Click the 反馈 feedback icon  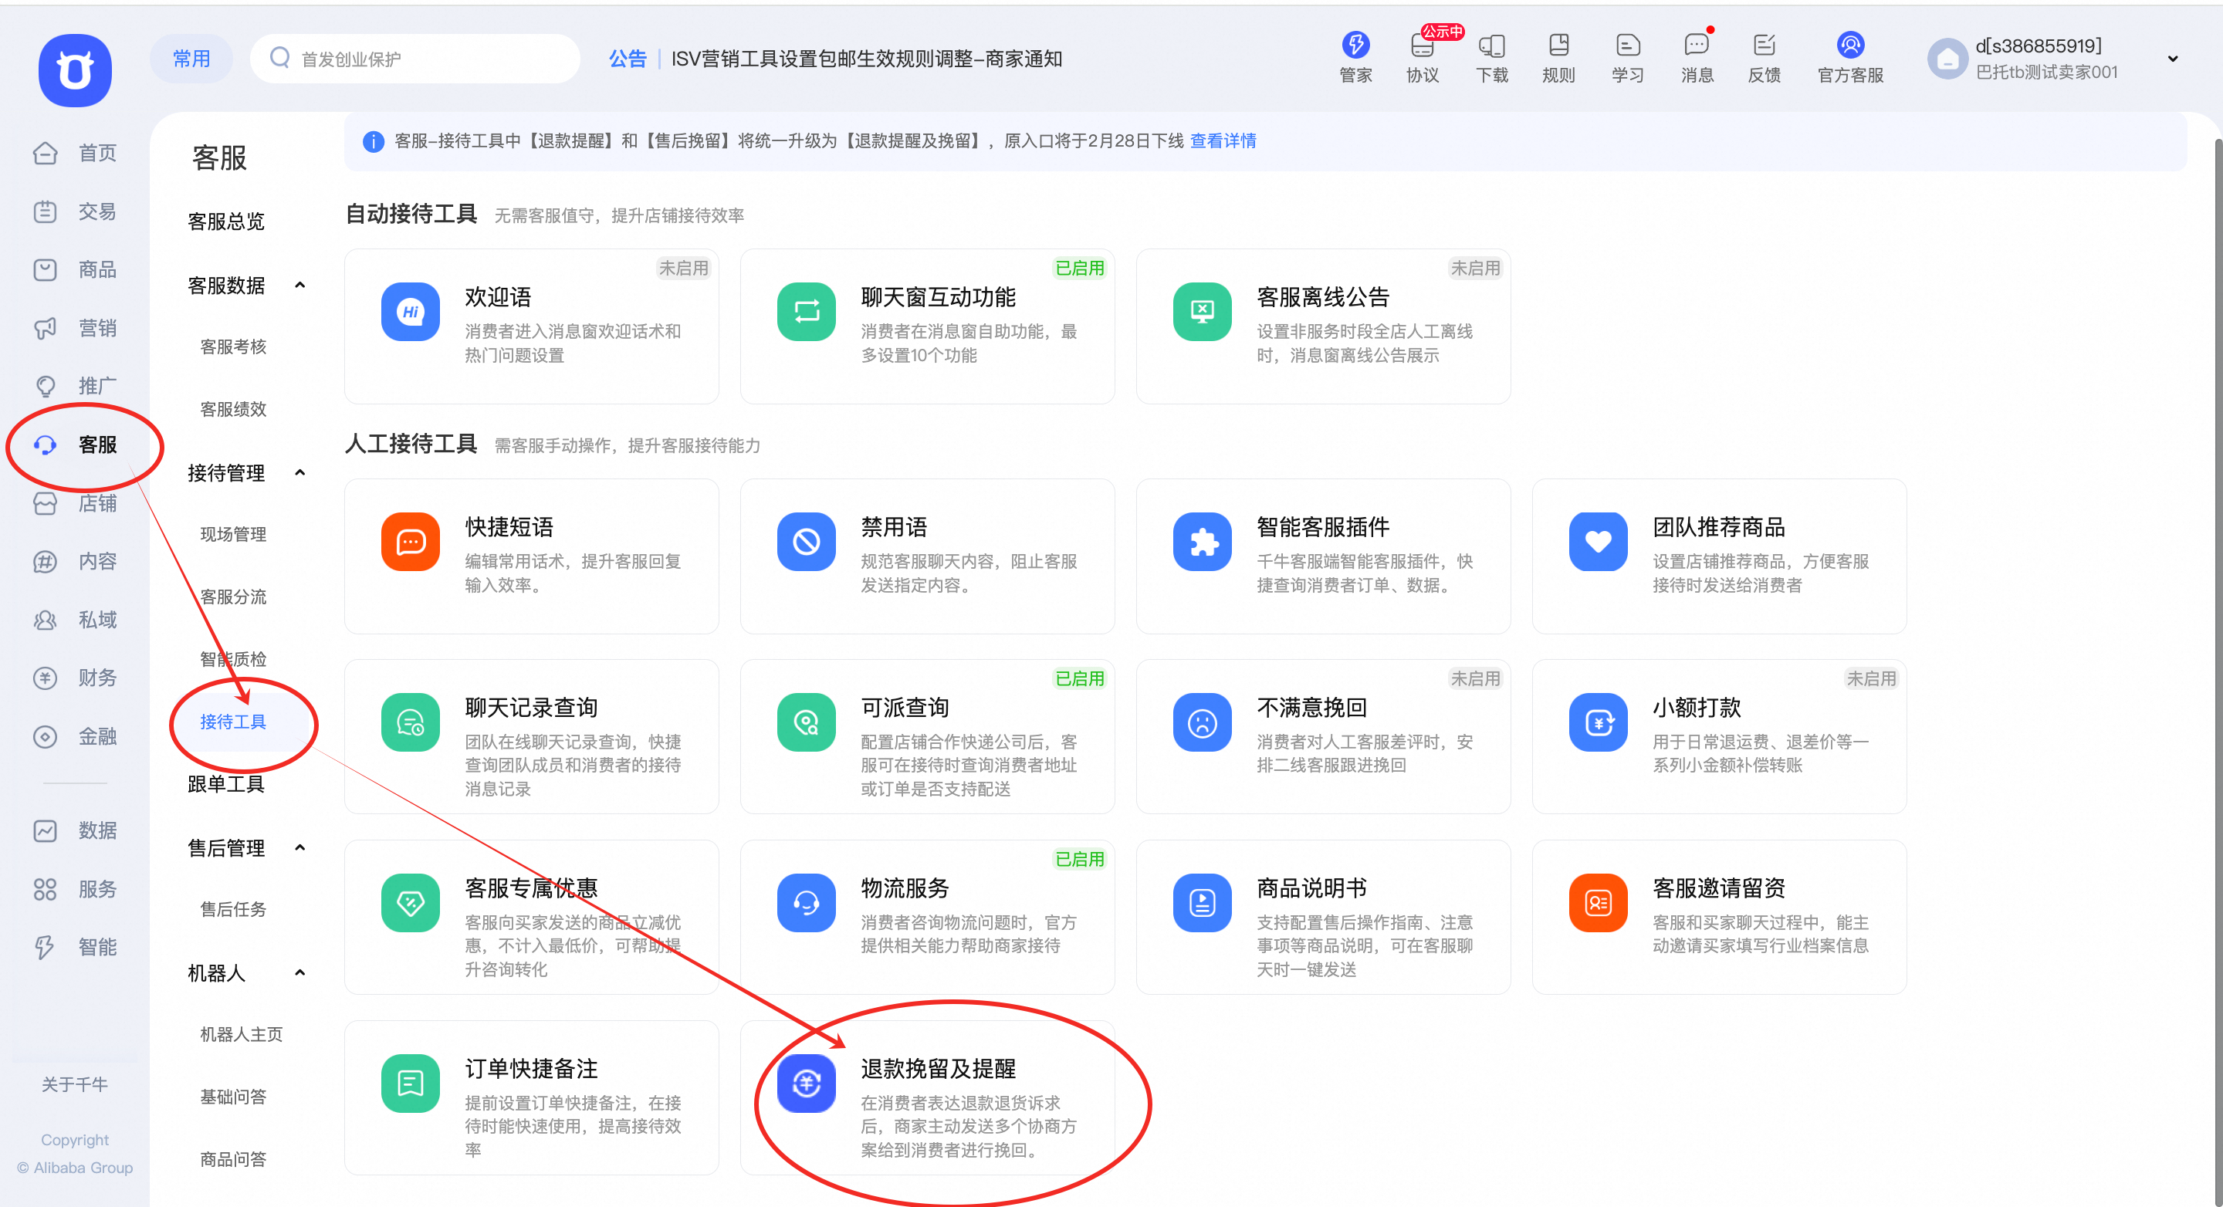pos(1764,45)
